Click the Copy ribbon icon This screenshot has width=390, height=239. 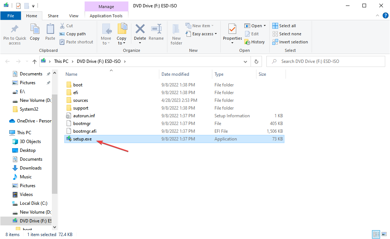click(x=35, y=29)
